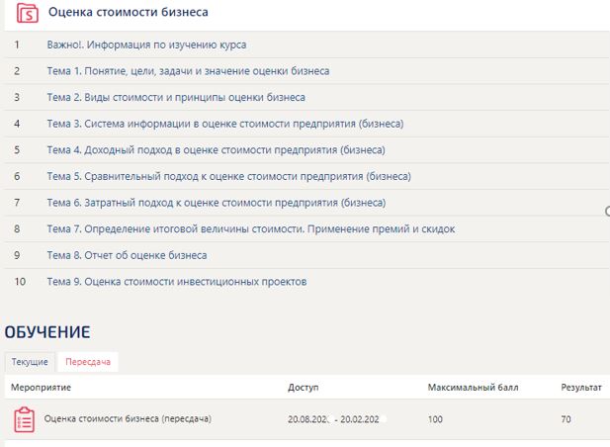Open 'Оценка стоимости бизнеса (пересдача)' event
Screen dimensions: 610x447
[x=128, y=419]
